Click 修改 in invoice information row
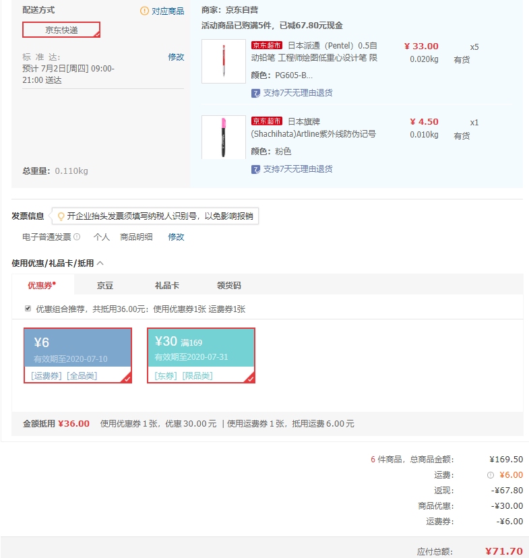 pyautogui.click(x=176, y=237)
